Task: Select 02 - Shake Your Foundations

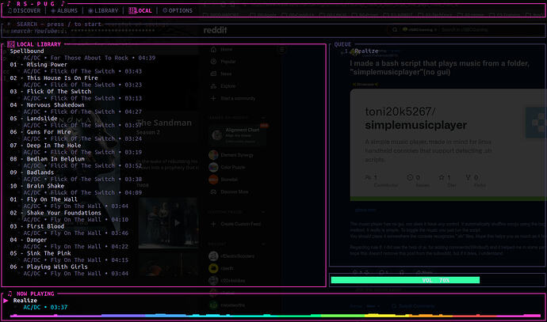Action: pos(55,213)
